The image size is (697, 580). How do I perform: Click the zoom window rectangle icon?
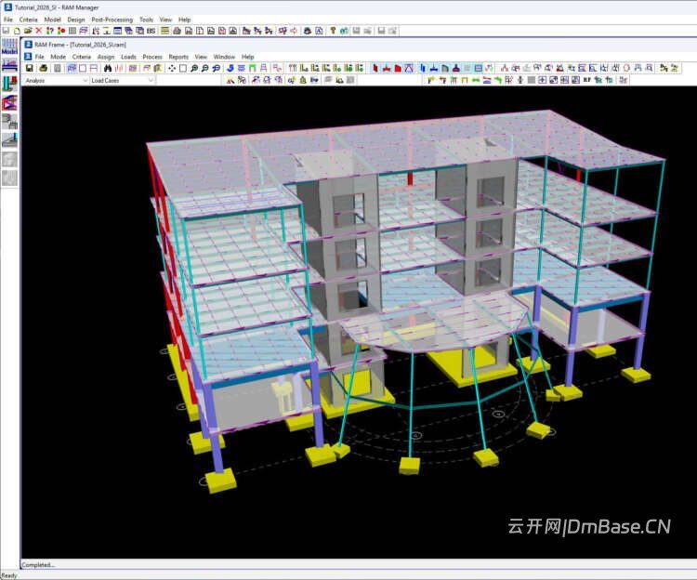[x=183, y=68]
